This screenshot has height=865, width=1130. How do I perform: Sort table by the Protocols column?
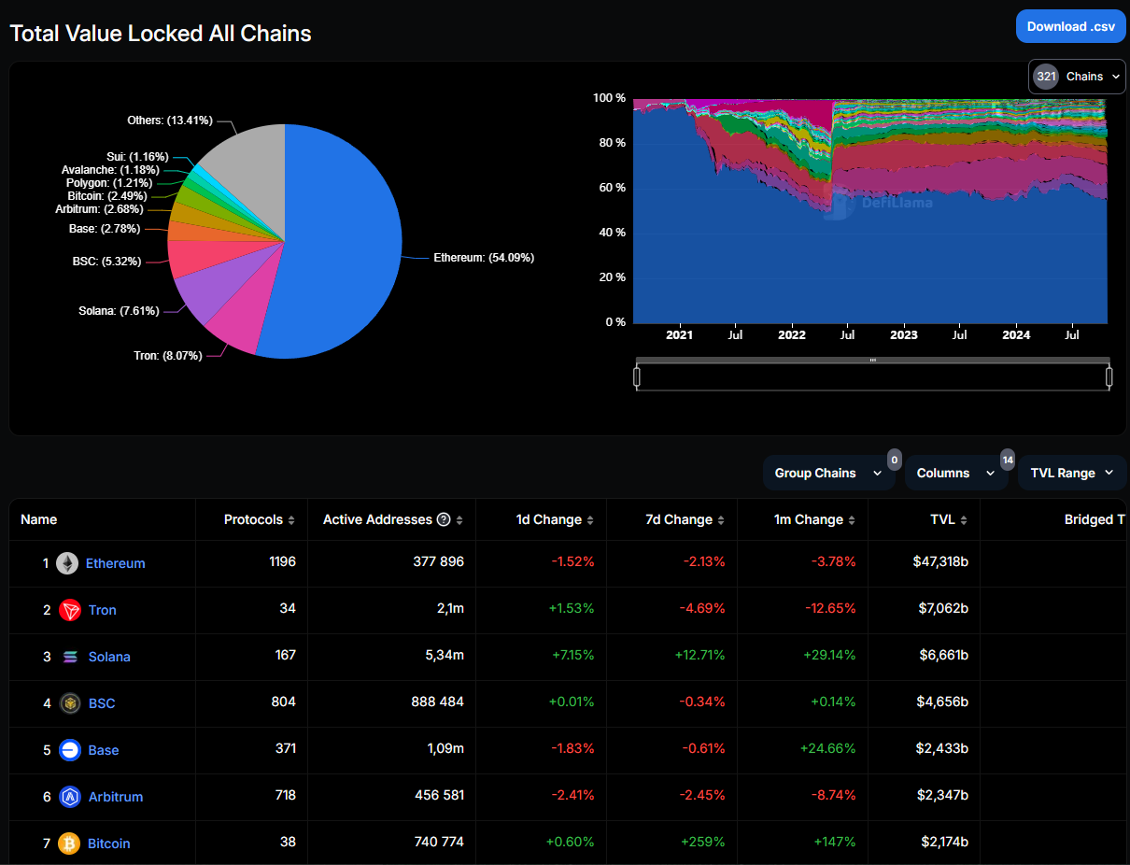pyautogui.click(x=259, y=519)
